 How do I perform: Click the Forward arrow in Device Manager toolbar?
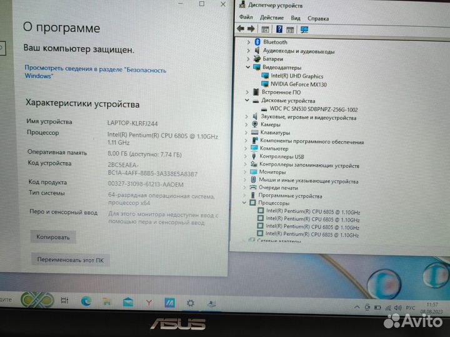[x=251, y=29]
